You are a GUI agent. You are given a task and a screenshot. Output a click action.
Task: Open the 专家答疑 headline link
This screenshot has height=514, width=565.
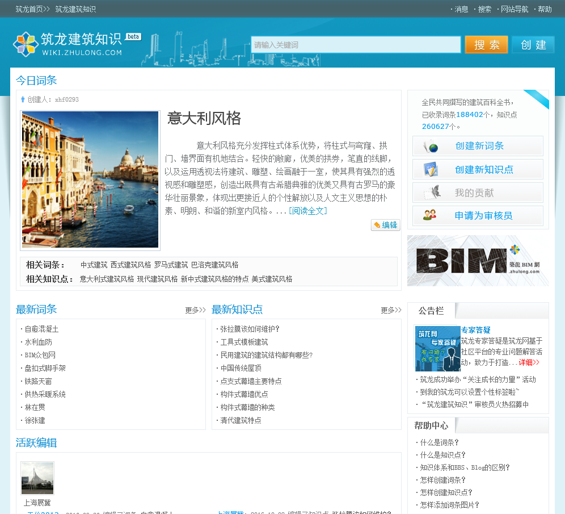coord(475,330)
